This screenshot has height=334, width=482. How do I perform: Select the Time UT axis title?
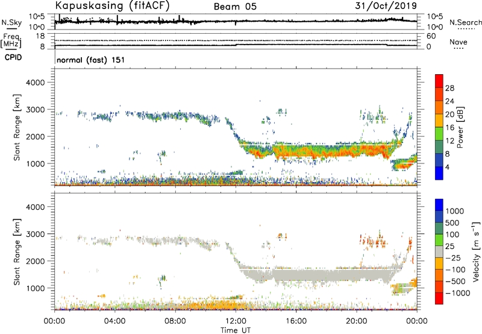pos(236,330)
